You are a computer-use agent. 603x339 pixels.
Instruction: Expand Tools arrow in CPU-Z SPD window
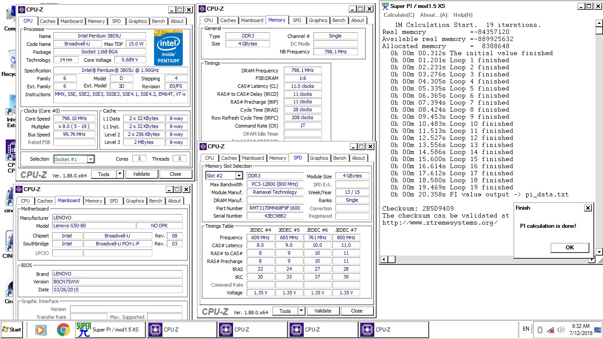pos(301,311)
